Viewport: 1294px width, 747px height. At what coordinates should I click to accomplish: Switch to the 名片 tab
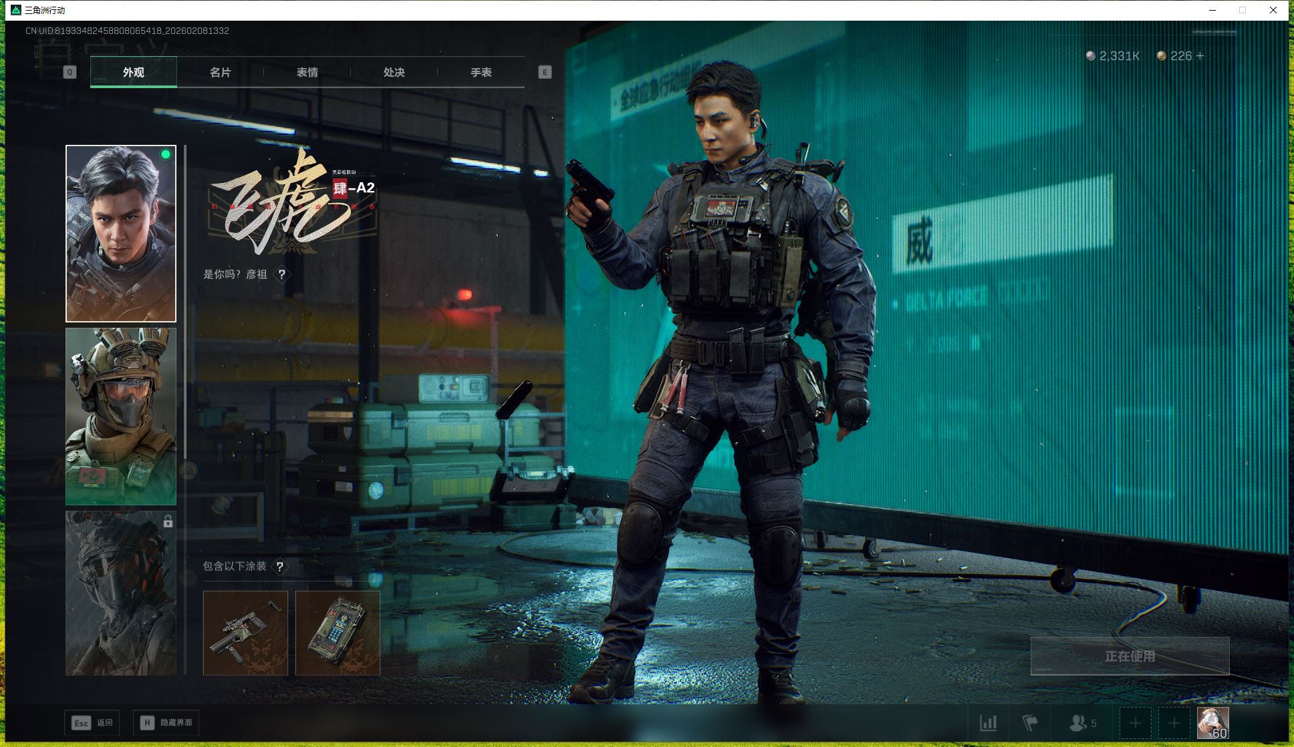click(x=220, y=72)
